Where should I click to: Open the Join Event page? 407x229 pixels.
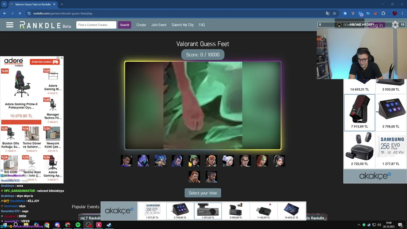coord(159,25)
